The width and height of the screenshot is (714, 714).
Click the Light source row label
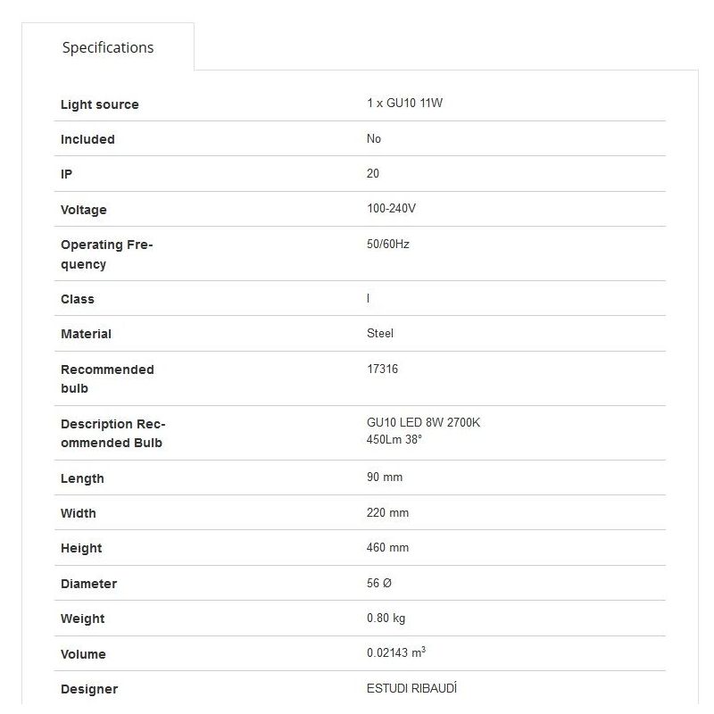(99, 104)
